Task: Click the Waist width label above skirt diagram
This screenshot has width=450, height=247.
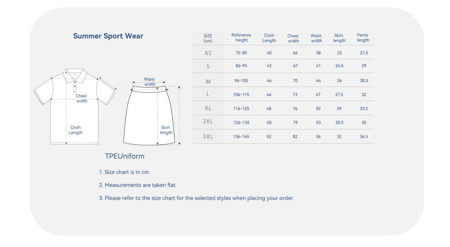Action: (x=149, y=82)
